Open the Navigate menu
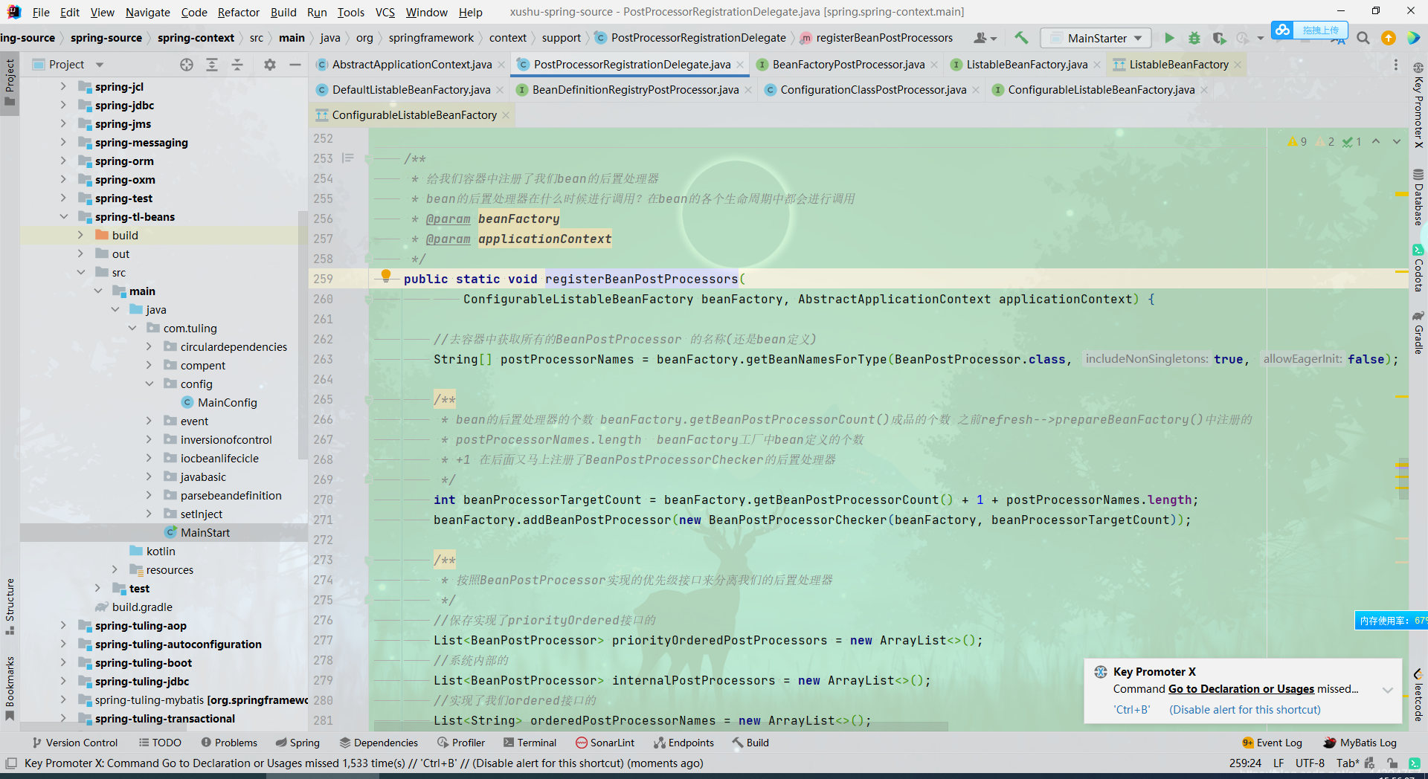Screen dimensions: 1428x779 [x=147, y=12]
